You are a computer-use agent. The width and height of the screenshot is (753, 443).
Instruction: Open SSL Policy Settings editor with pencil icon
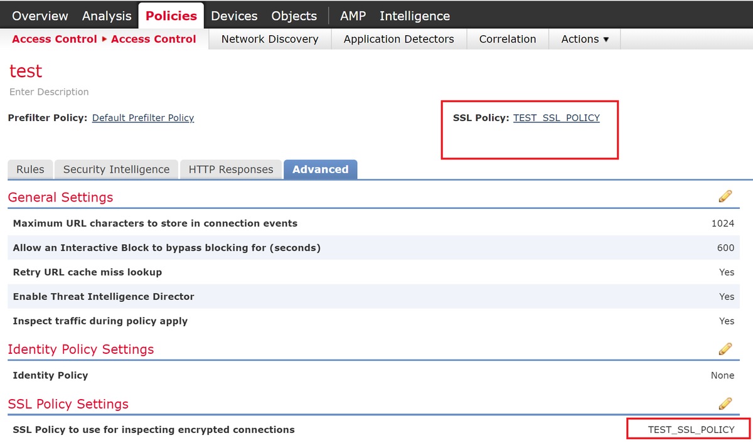[x=725, y=403]
